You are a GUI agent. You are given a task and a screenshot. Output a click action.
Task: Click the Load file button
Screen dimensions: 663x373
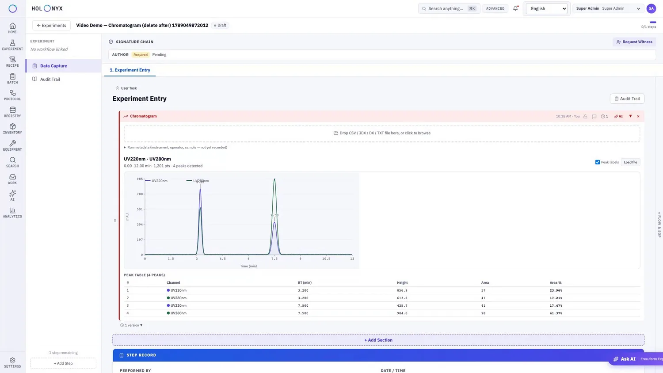(630, 162)
